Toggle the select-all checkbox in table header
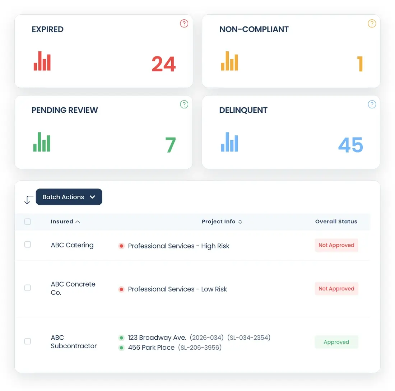 pos(28,222)
